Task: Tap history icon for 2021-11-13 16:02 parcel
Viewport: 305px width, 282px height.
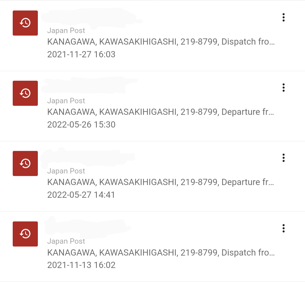Action: (x=25, y=234)
